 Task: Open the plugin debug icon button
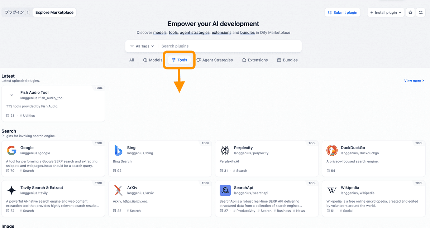[x=410, y=12]
